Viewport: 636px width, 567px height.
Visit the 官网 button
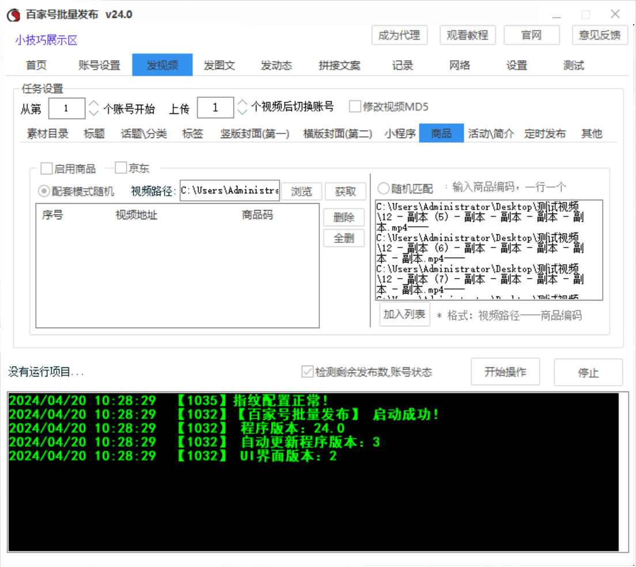[x=531, y=35]
